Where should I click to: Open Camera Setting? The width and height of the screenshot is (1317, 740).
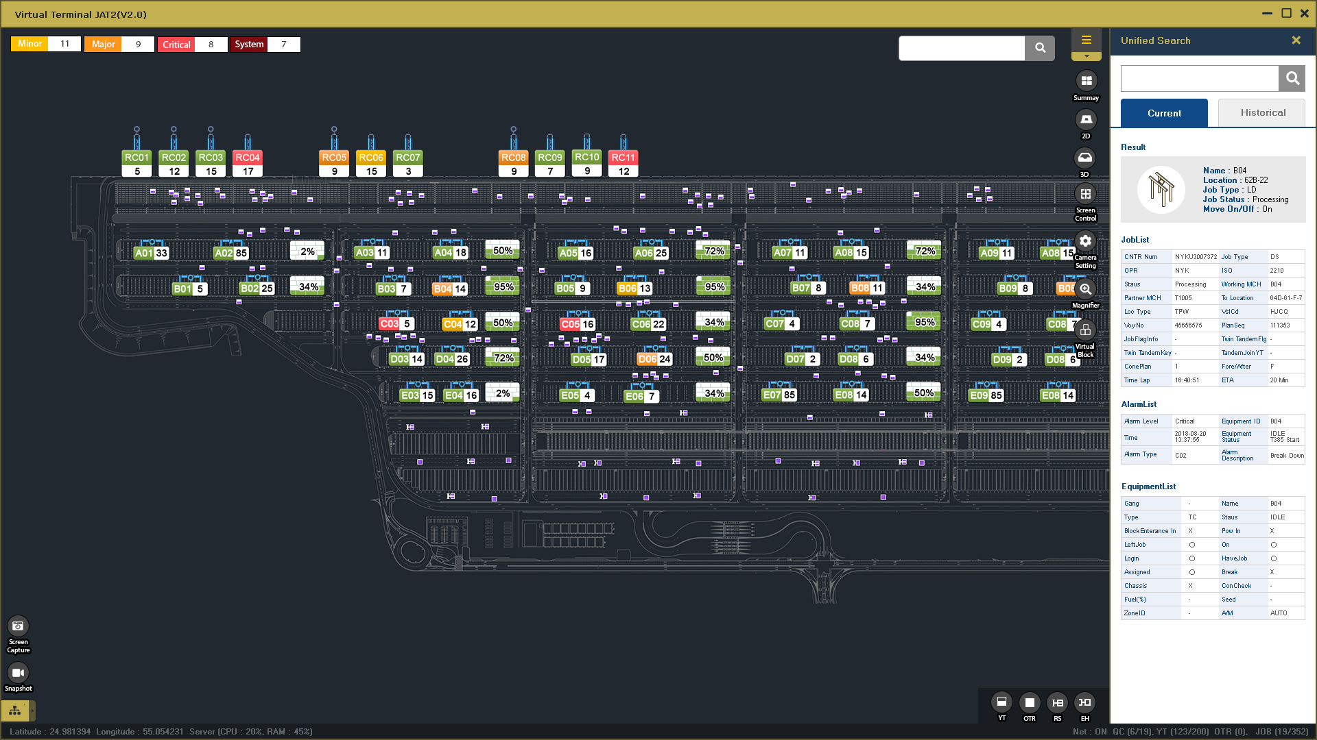click(x=1085, y=242)
